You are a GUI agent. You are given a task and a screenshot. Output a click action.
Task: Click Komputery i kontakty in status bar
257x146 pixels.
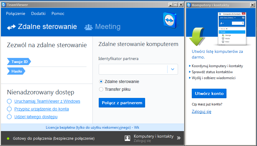[x=153, y=136]
